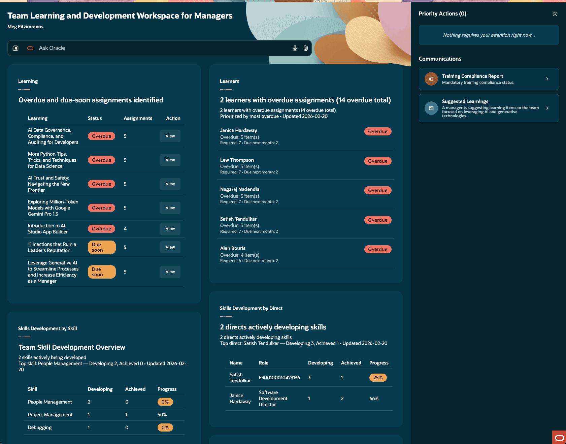Viewport: 566px width, 444px height.
Task: View AI Data Governance overdue assignments
Action: pos(170,136)
